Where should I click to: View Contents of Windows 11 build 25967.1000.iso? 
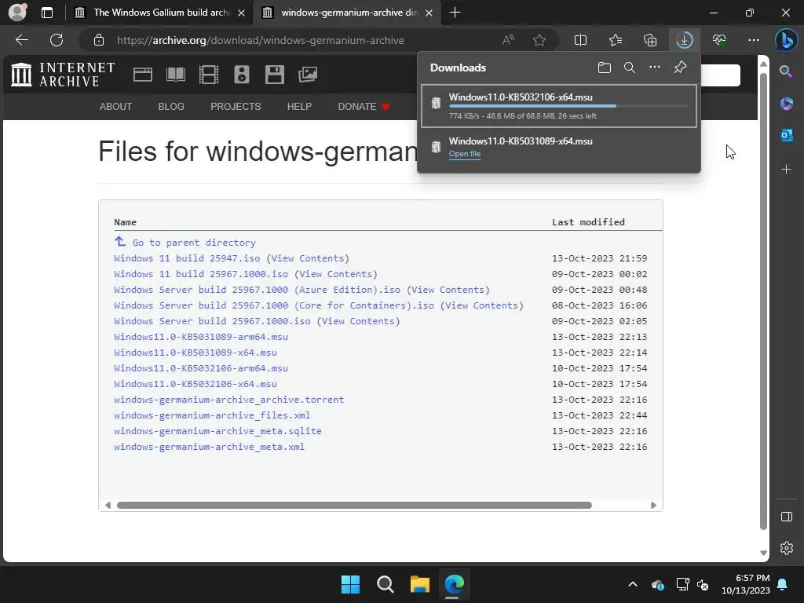pyautogui.click(x=336, y=274)
